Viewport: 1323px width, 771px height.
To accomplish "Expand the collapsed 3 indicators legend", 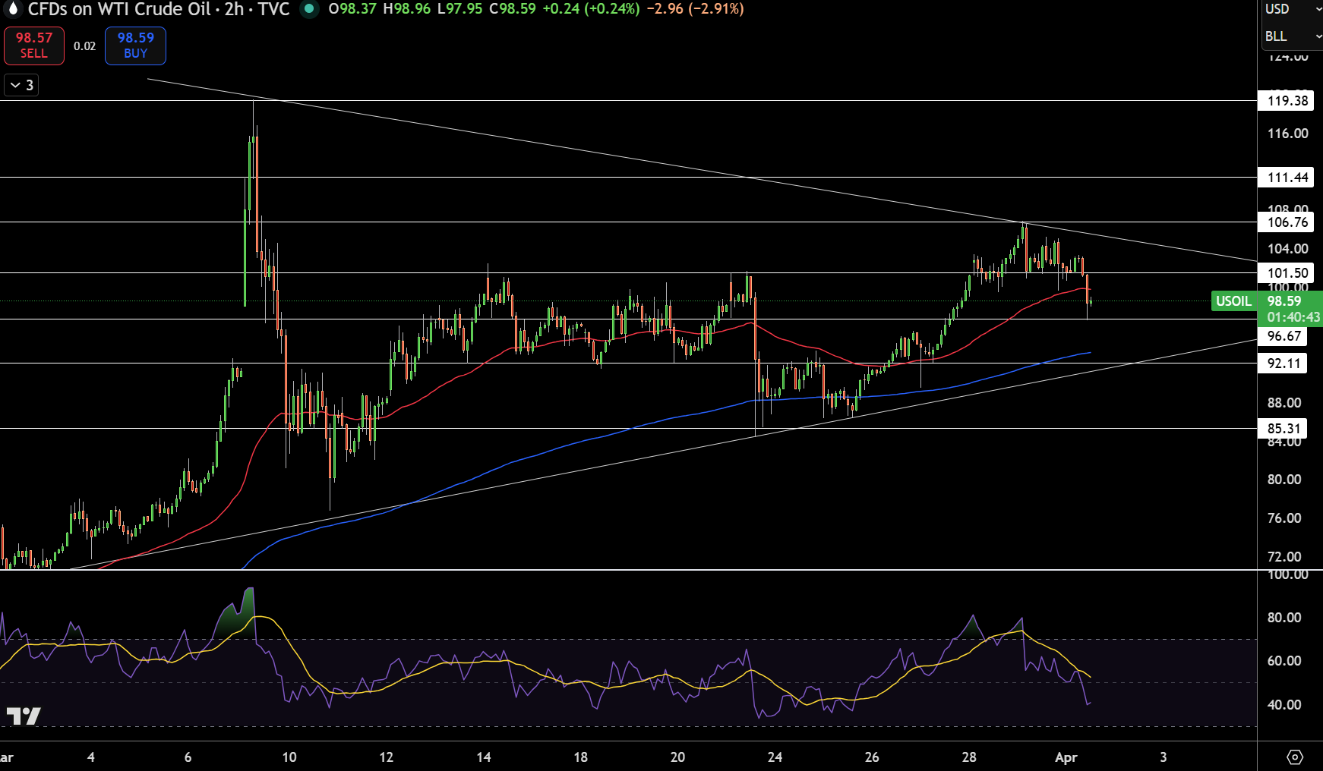I will coord(21,85).
